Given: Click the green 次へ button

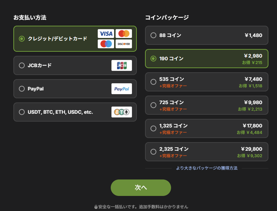Looking at the screenshot, I should click(141, 188).
